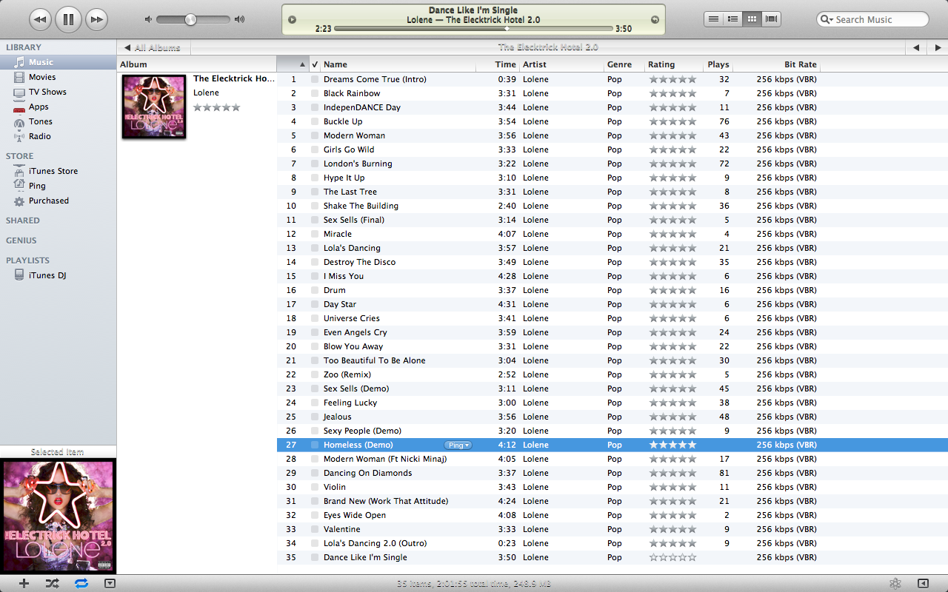Set star rating for Dance Like I'm Single

pyautogui.click(x=672, y=557)
